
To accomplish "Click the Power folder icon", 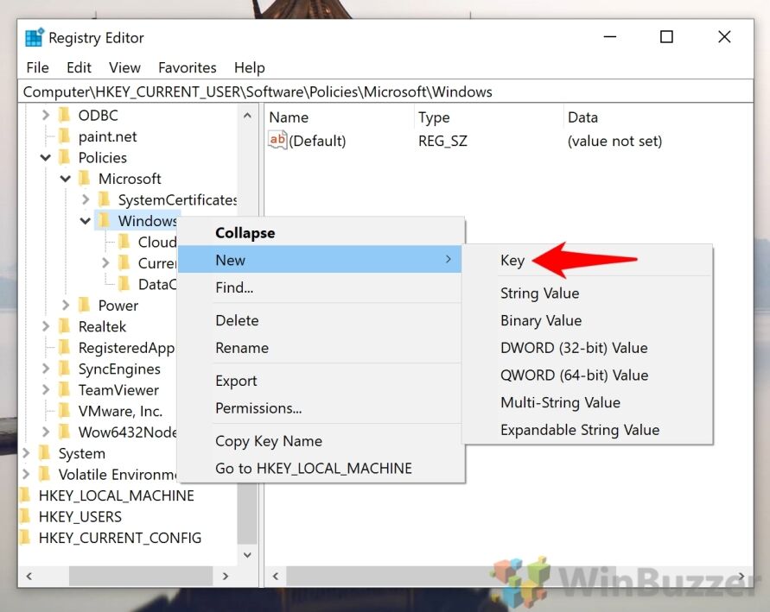I will 85,305.
